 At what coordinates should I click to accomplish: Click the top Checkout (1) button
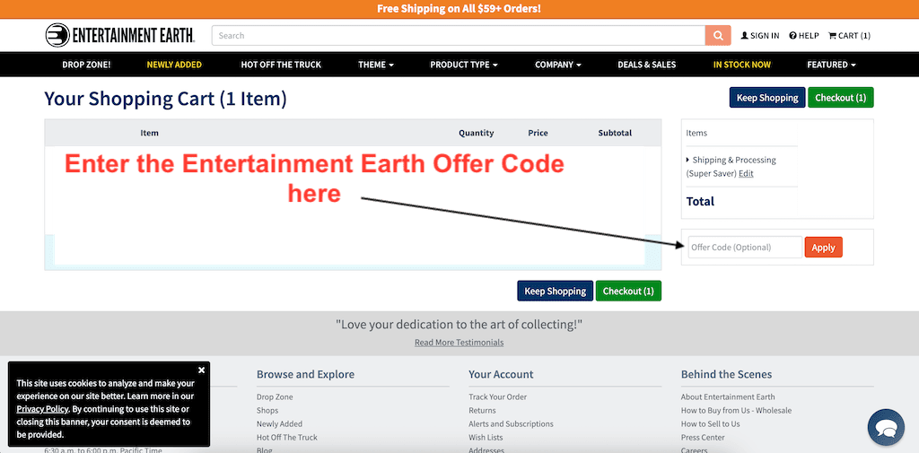[x=840, y=97]
